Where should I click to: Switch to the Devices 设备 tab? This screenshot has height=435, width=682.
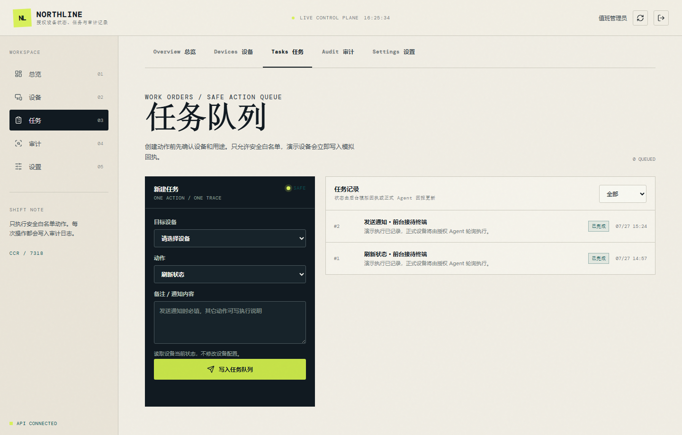233,52
